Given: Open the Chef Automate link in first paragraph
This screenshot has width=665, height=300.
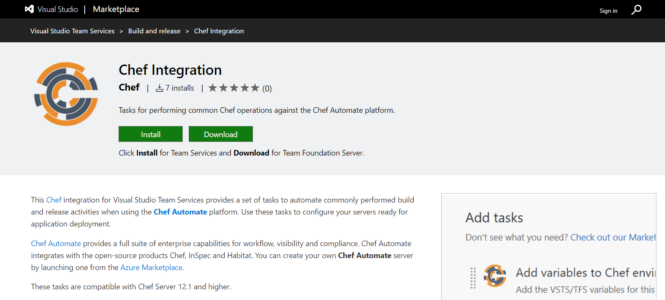Looking at the screenshot, I should (180, 212).
